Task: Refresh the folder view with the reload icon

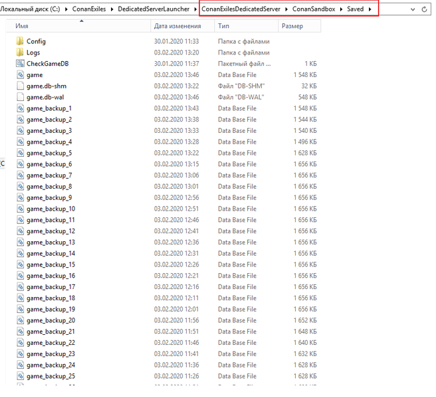Action: coord(424,9)
